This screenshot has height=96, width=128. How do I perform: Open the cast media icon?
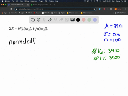click(111, 9)
